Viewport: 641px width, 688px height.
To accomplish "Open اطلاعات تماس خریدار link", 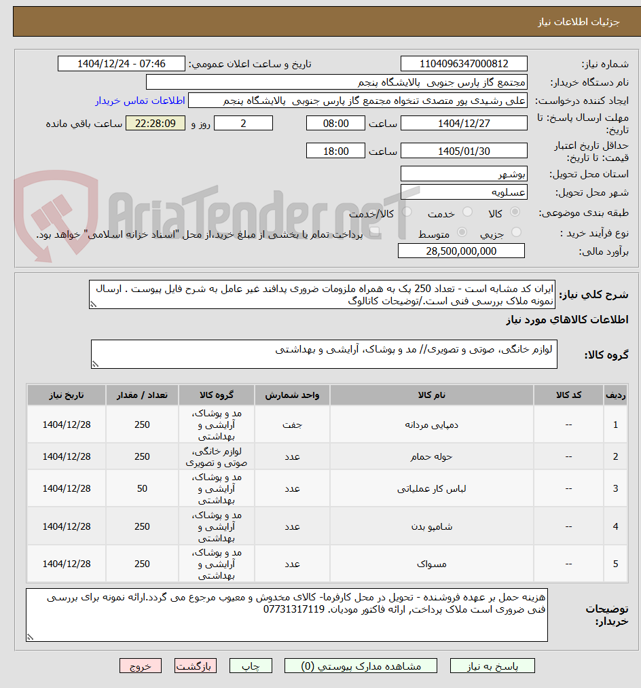I will tap(140, 101).
